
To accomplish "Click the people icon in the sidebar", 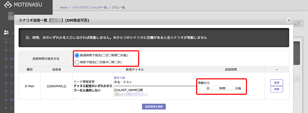I will tap(6, 32).
